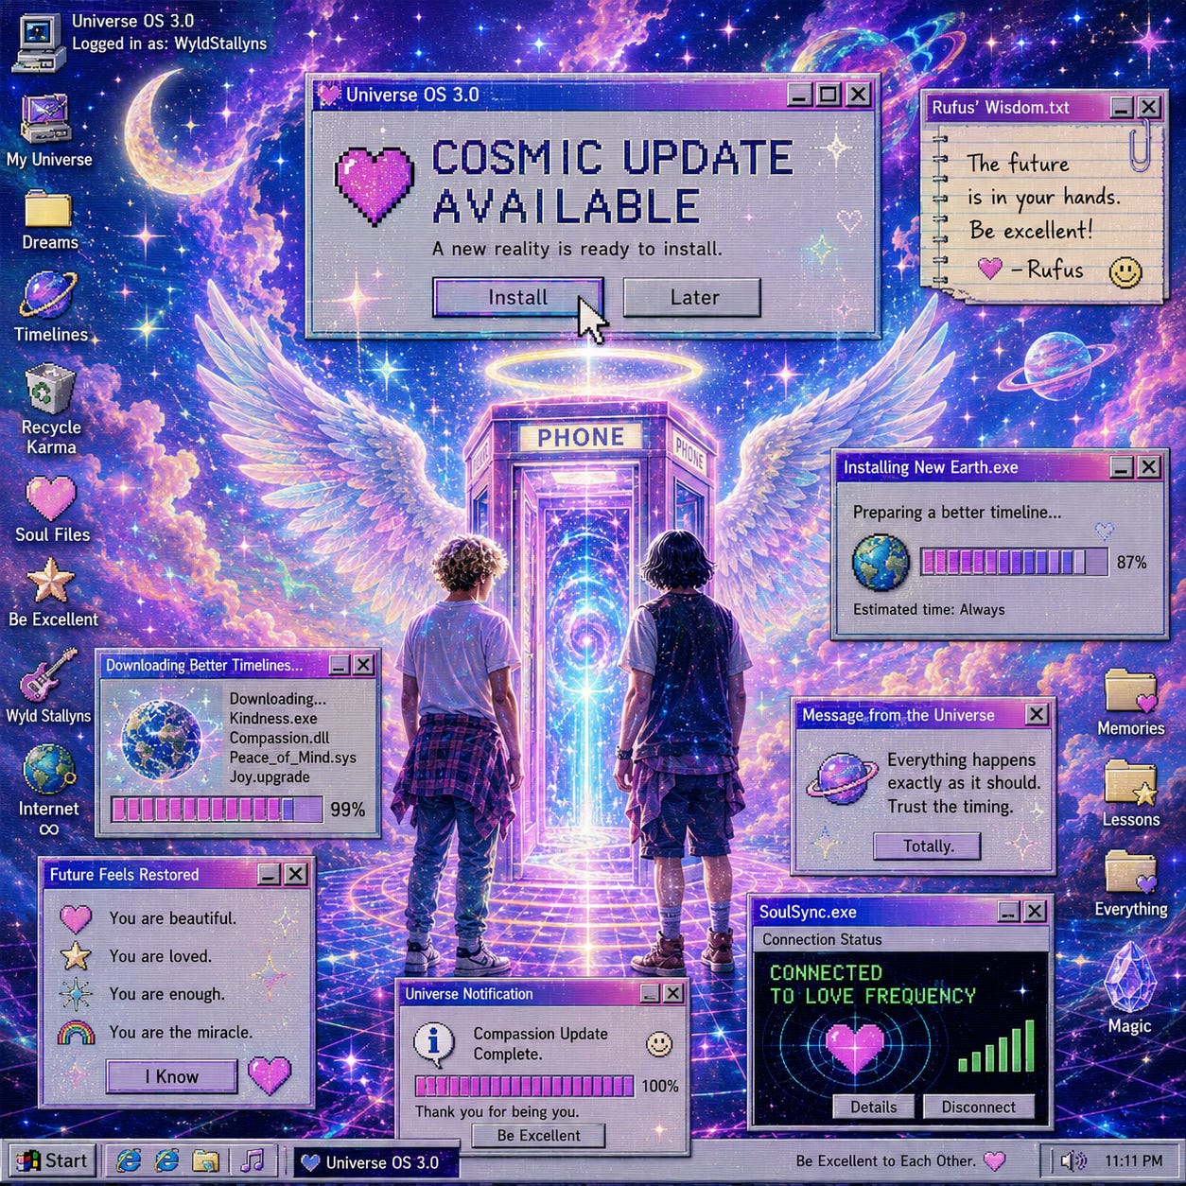The width and height of the screenshot is (1186, 1186).
Task: Click the Later button
Action: tap(692, 298)
